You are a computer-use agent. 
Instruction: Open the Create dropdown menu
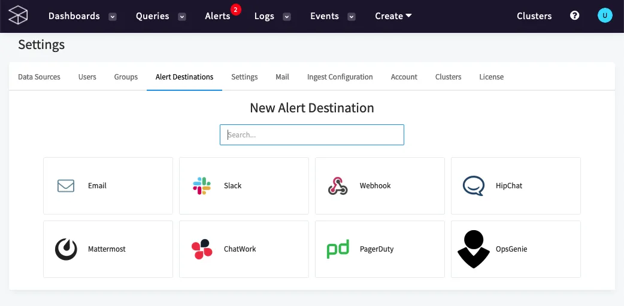(393, 16)
